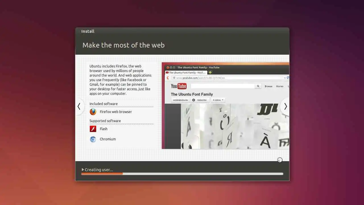Image resolution: width=364 pixels, height=205 pixels.
Task: Click the Browse link in the YouTube slide
Action: tap(268, 86)
